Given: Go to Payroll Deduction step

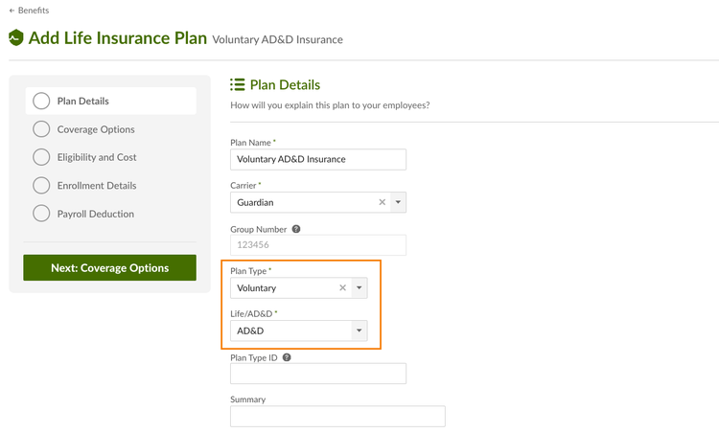Looking at the screenshot, I should pos(95,214).
